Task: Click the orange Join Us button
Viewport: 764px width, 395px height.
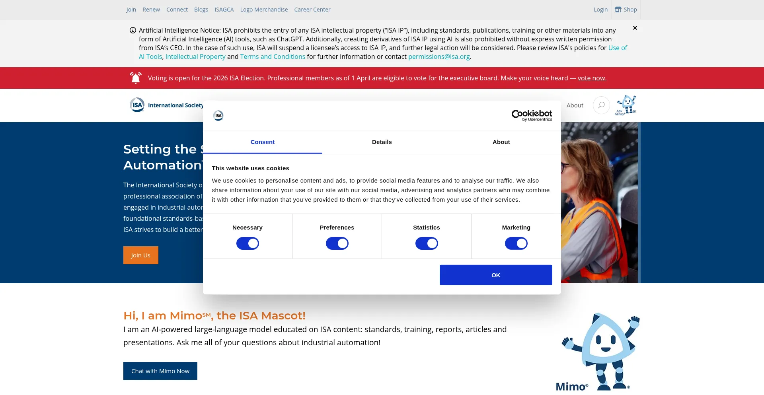Action: coord(141,255)
